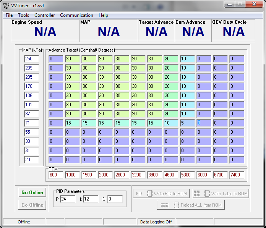The image size is (266, 228).
Task: Click the PID parameter P field
Action: click(x=67, y=199)
